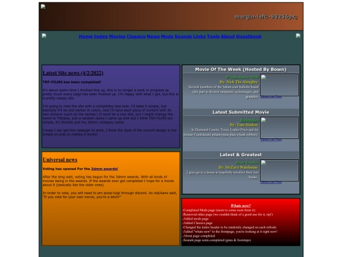
Task: Click '-Sounds page semi-completed' changelog line
Action: [217, 240]
